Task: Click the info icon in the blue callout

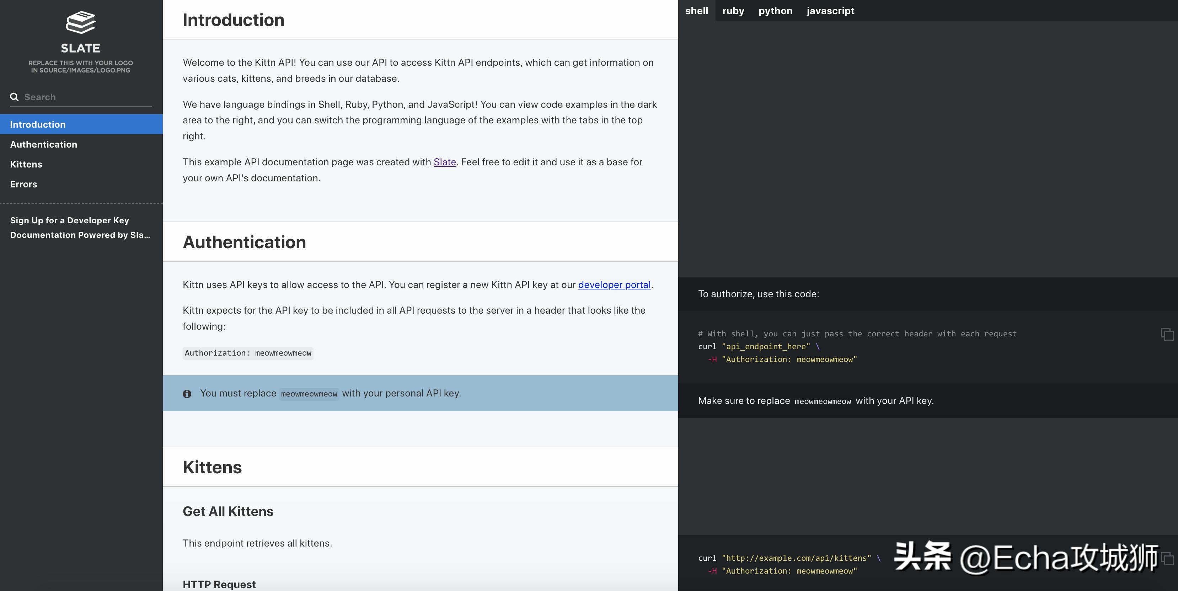Action: pos(187,393)
